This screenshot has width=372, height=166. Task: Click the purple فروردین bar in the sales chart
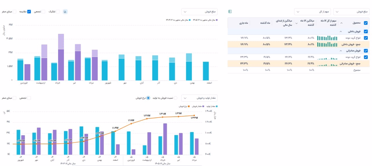(27, 72)
